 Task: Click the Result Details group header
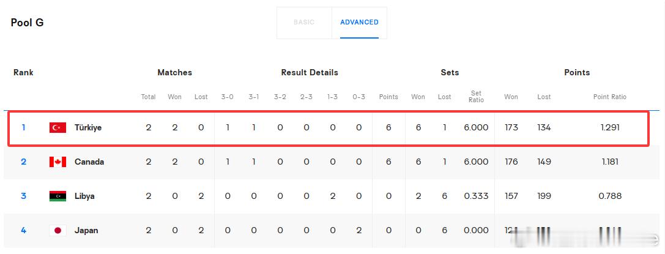[x=310, y=72]
